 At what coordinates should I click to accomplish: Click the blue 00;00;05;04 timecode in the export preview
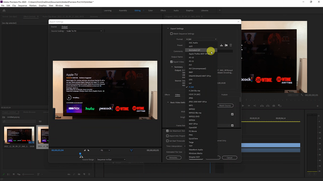57,150
